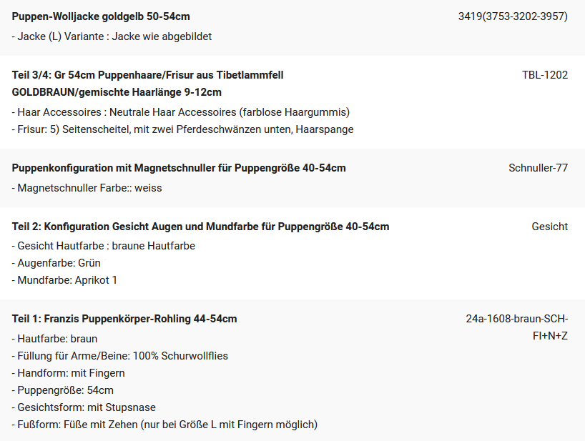This screenshot has height=441, width=585.
Task: Open the Puppenkonfiguration mit Magnetschnuller title
Action: (x=179, y=168)
